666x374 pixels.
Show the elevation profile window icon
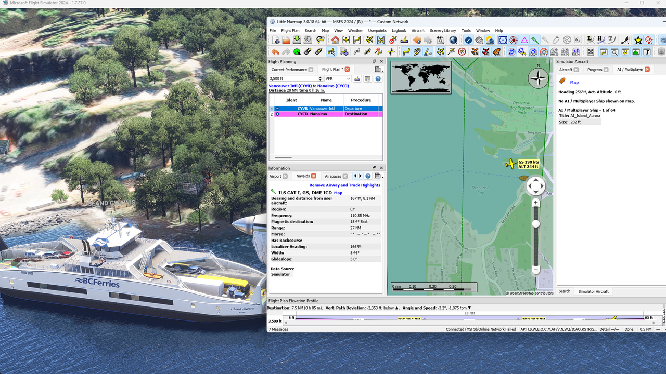(636, 51)
